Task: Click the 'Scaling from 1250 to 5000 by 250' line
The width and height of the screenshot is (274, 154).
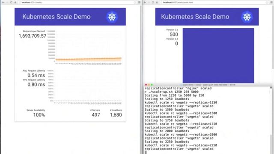Action: 174,95
